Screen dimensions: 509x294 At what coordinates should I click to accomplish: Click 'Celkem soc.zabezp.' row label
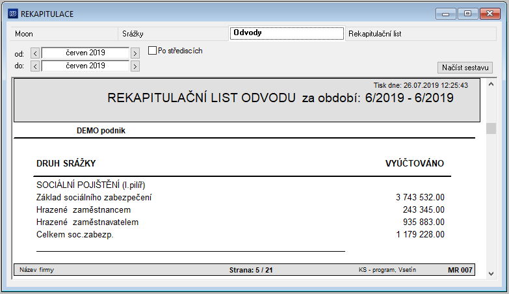pyautogui.click(x=75, y=235)
